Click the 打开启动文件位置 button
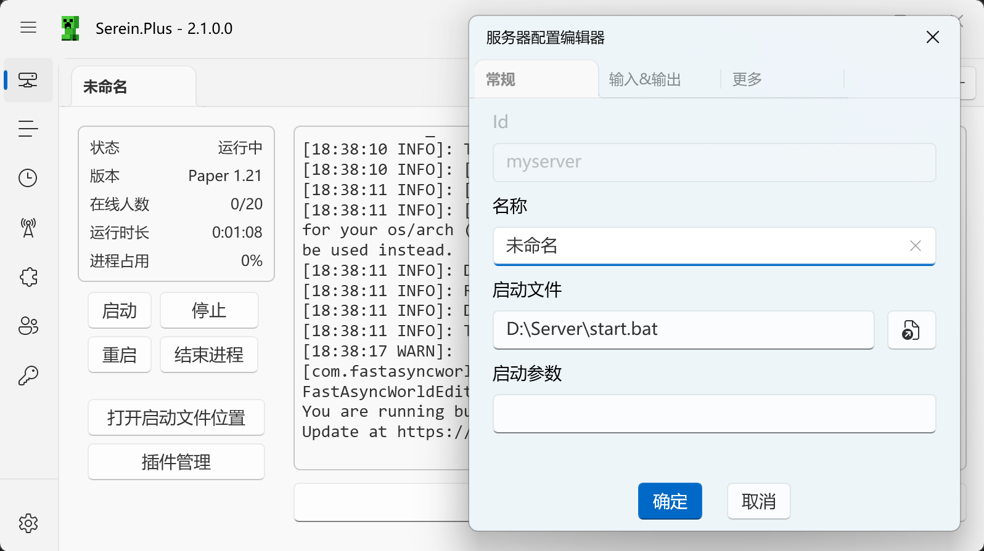Screen dimensions: 984x551 176,417
